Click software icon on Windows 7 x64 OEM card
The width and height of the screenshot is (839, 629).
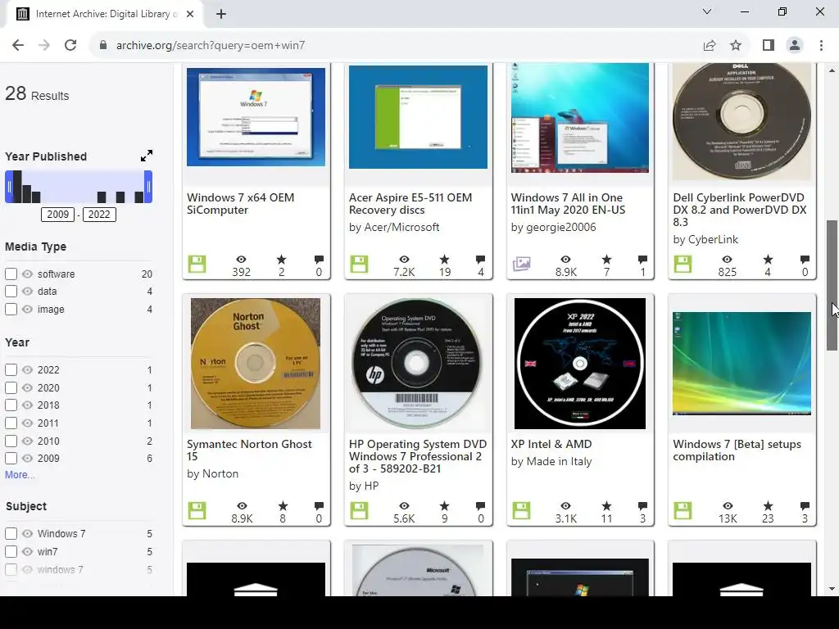(197, 264)
